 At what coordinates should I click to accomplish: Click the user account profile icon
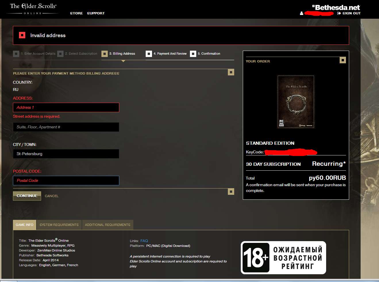[x=301, y=13]
